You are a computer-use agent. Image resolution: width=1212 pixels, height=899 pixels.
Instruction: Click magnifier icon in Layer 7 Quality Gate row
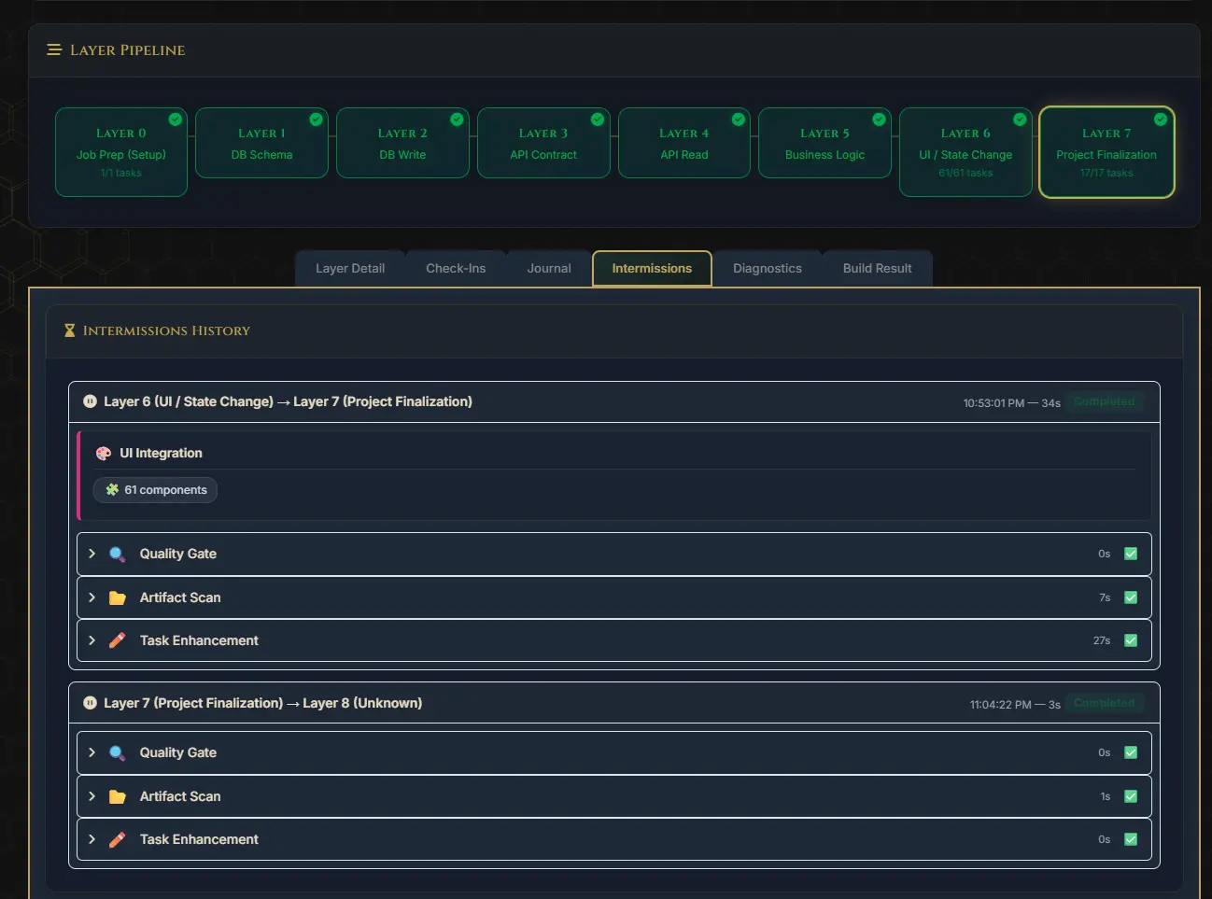(x=117, y=753)
